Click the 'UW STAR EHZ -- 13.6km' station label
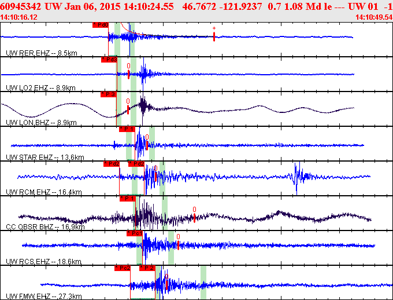The width and height of the screenshot is (393, 300). (45, 158)
